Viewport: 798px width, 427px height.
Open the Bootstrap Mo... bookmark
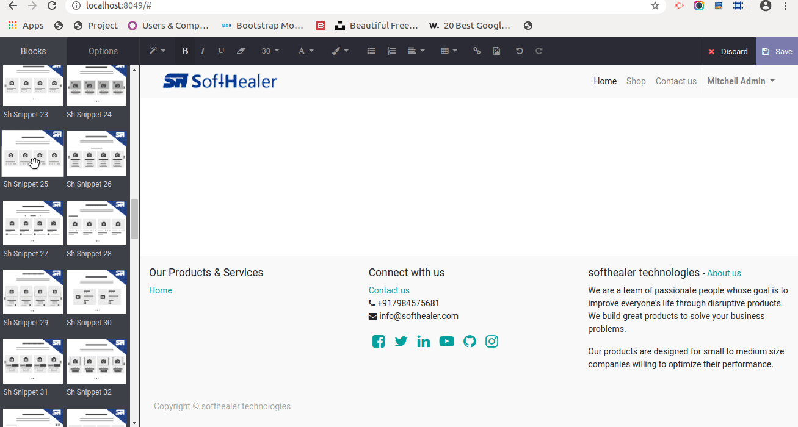point(262,26)
